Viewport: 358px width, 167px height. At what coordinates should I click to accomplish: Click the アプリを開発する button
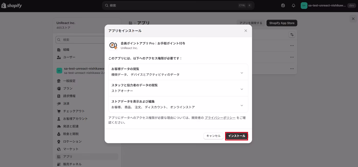coord(251,23)
